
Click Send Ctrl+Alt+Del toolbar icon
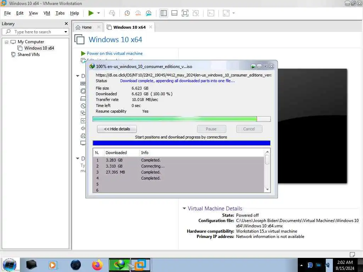112,13
